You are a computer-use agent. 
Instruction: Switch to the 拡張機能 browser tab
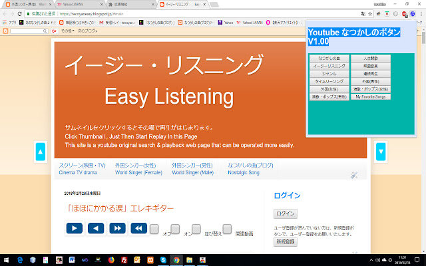(131, 5)
